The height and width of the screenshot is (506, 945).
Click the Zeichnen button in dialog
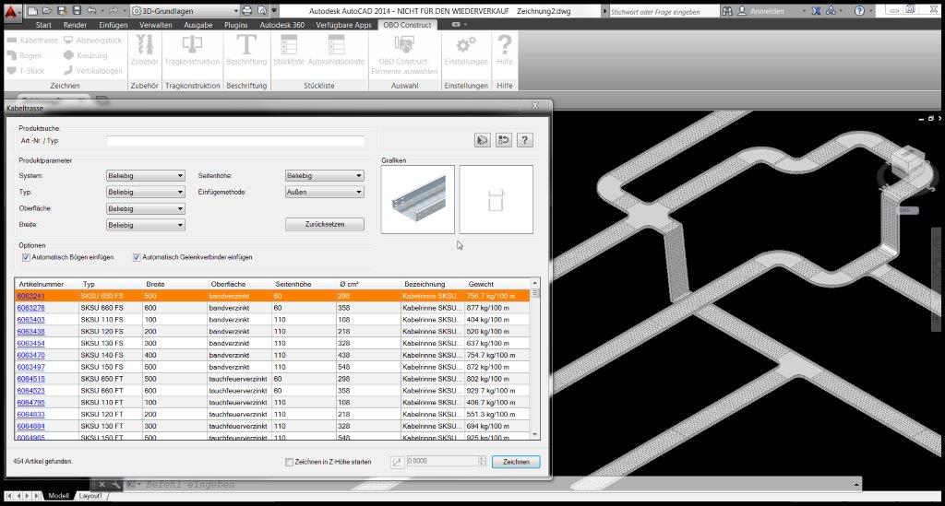tap(516, 462)
